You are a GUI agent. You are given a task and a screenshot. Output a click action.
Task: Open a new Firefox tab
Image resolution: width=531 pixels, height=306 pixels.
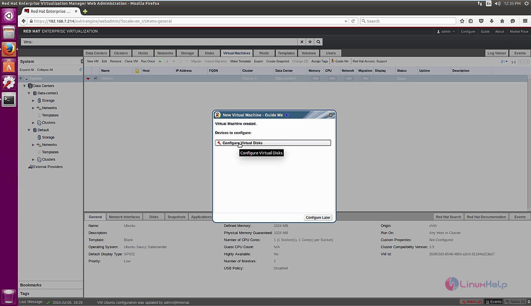tap(85, 11)
